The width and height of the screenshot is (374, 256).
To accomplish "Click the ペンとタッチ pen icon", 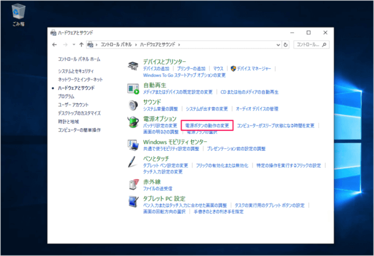I will (133, 162).
